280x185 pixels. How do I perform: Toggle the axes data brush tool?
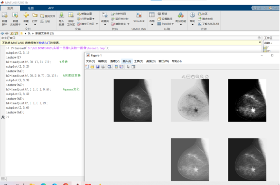pos(184,77)
